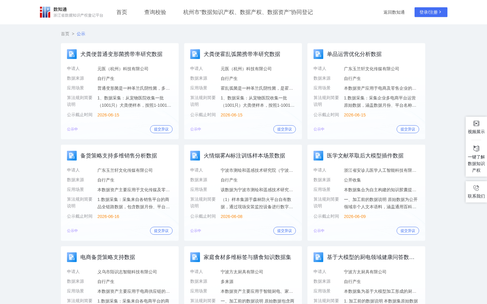Go to 首页 in breadcrumb
This screenshot has height=304, width=487.
click(x=65, y=34)
